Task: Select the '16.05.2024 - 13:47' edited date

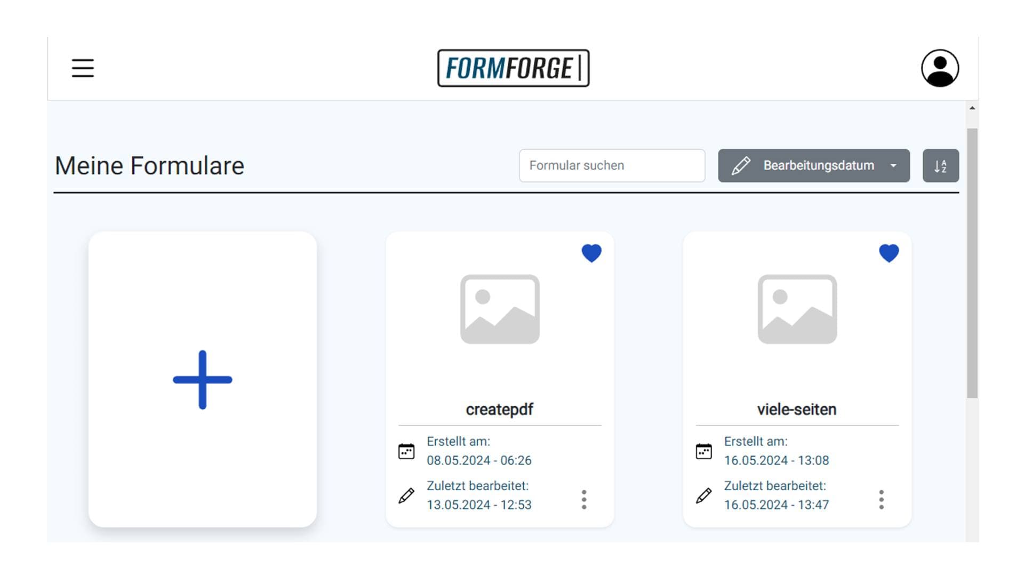Action: (777, 505)
